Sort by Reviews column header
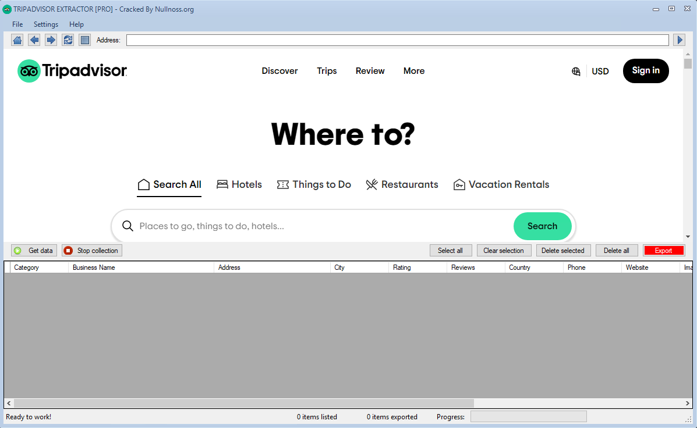This screenshot has height=428, width=697. [x=476, y=267]
